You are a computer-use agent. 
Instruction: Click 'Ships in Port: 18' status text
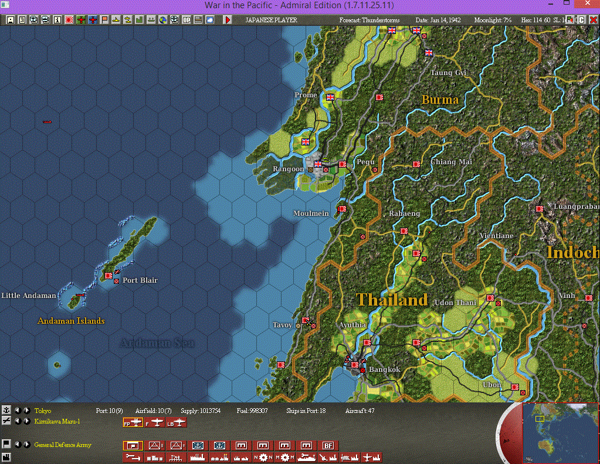click(306, 411)
